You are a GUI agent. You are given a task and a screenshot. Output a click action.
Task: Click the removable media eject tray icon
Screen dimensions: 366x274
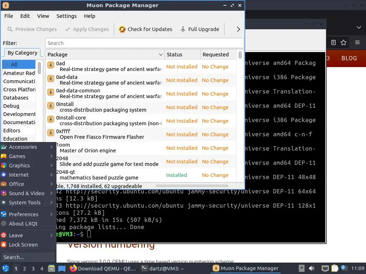click(x=302, y=268)
